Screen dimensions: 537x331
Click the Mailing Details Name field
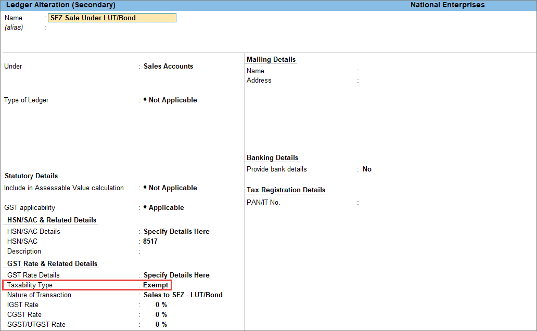click(x=445, y=71)
